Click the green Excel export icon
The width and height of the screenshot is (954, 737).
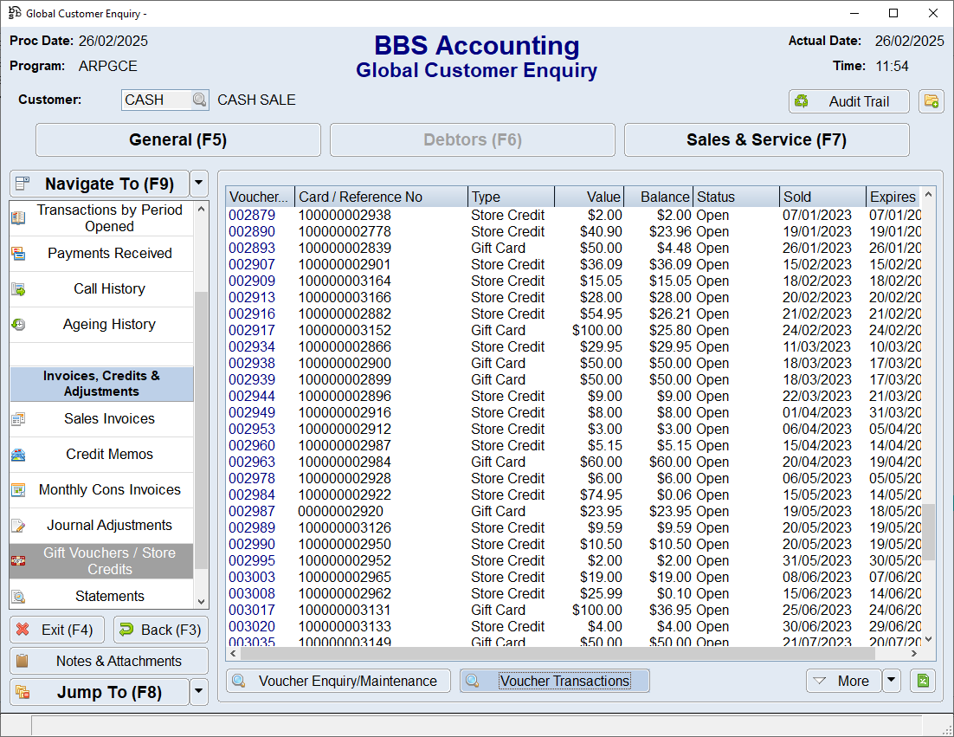tap(923, 681)
